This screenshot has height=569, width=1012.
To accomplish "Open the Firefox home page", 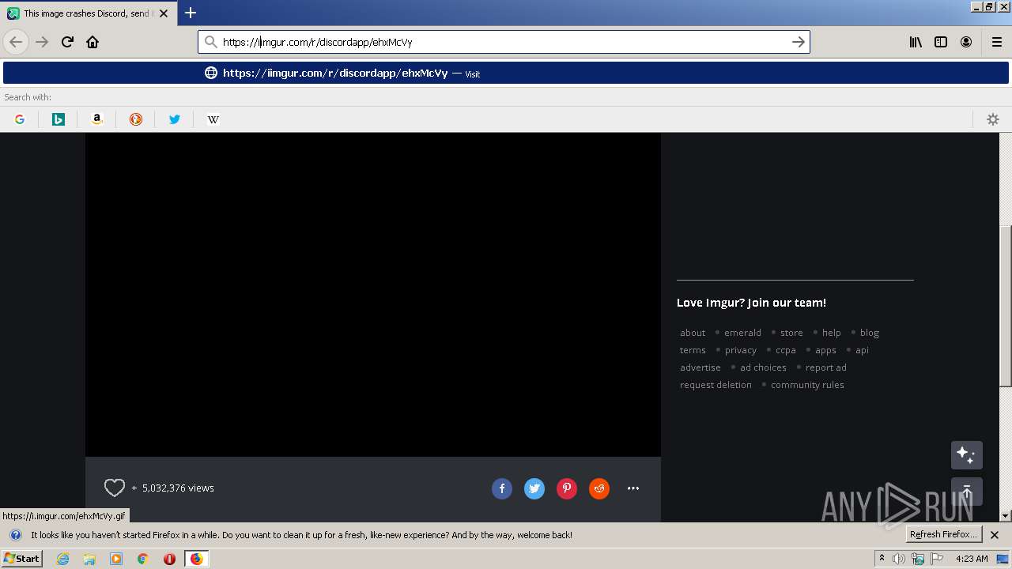I will (93, 42).
